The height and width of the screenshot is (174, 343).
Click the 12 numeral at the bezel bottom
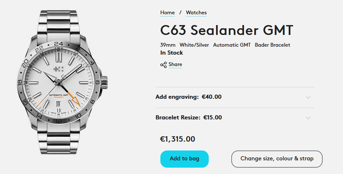pyautogui.click(x=59, y=121)
